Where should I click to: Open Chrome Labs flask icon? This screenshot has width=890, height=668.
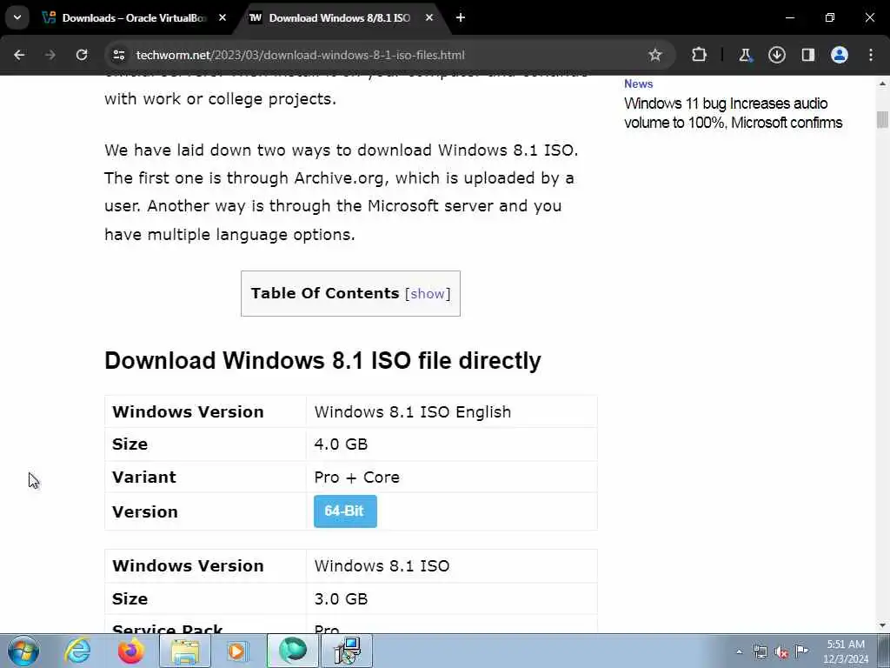click(745, 55)
